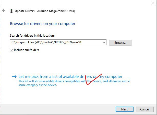Click the description 'This list will show available drivers'
This screenshot has width=157, height=115.
pos(74,83)
